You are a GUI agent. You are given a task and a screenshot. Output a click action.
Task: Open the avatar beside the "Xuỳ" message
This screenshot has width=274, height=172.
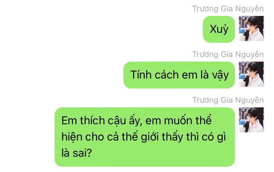[x=251, y=29]
